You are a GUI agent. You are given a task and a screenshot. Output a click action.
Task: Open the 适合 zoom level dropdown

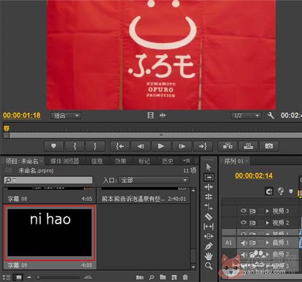(x=66, y=116)
